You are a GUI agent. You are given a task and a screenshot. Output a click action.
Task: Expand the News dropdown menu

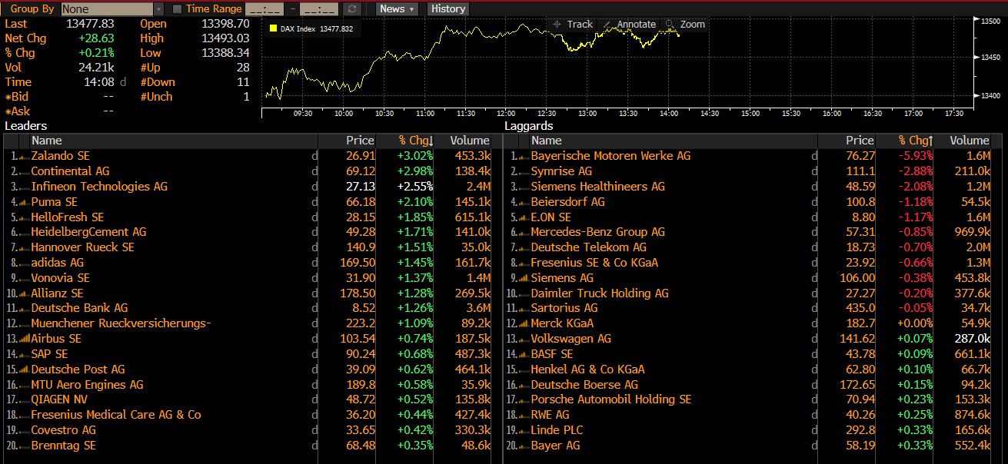click(397, 9)
